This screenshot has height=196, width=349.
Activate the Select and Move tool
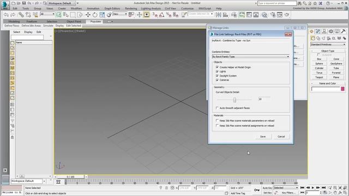[x=88, y=15]
